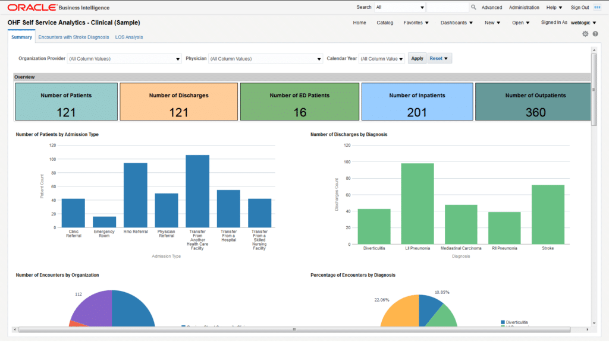This screenshot has width=609, height=342.
Task: Open the Help menu
Action: pyautogui.click(x=554, y=7)
